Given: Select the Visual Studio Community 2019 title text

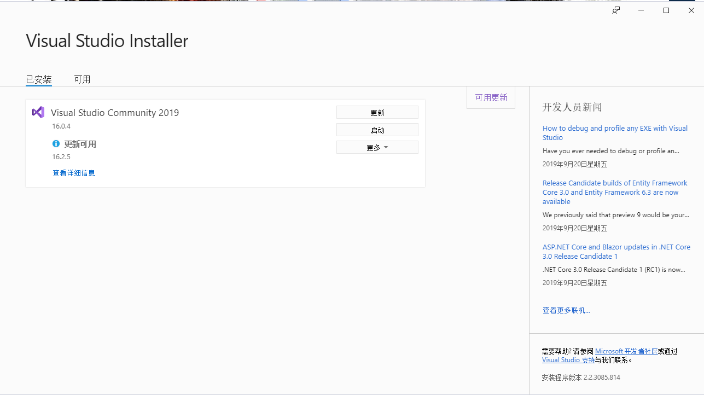Looking at the screenshot, I should 115,113.
